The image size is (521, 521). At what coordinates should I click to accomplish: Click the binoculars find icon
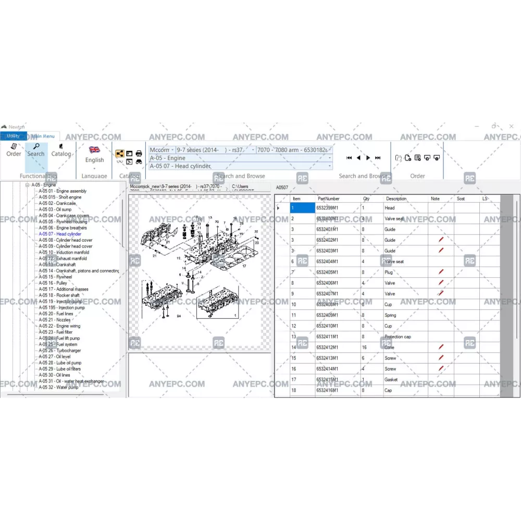tap(139, 162)
